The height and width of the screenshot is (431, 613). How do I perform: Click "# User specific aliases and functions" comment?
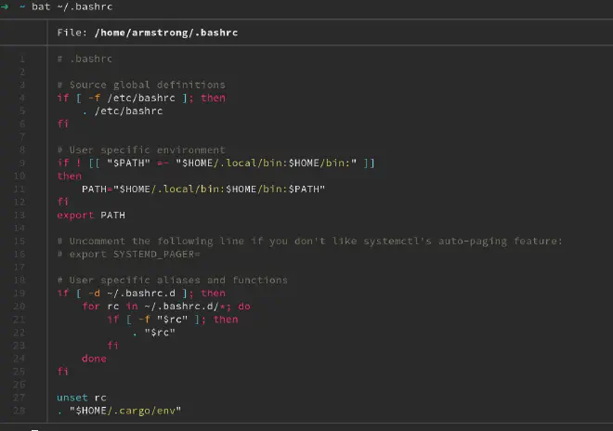point(172,280)
